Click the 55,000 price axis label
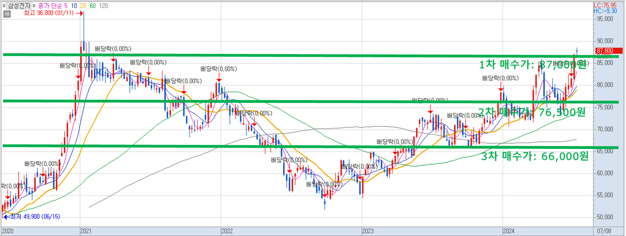Image resolution: width=626 pixels, height=236 pixels. 605,195
